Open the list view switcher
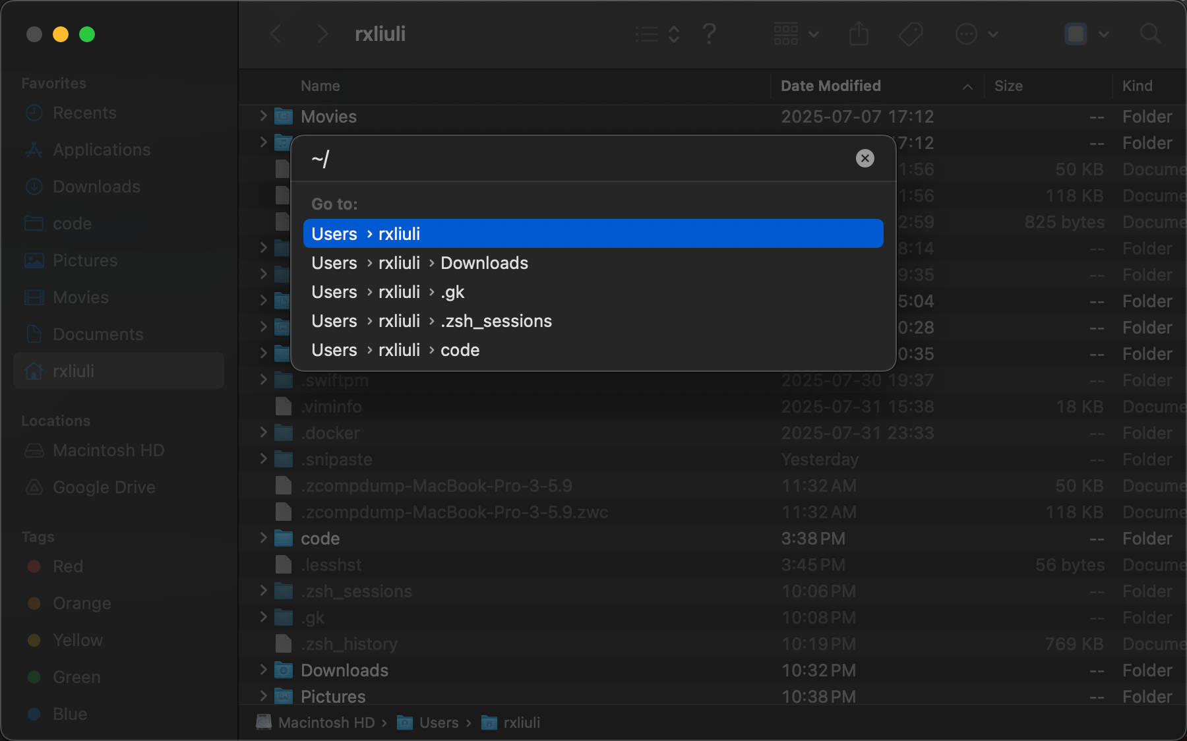The width and height of the screenshot is (1187, 741). [x=657, y=34]
